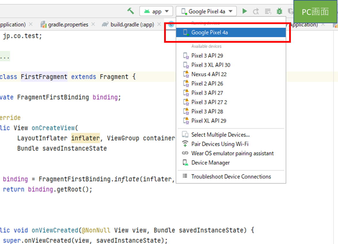Click the Build hammer icon
Image resolution: width=338 pixels, height=244 pixels.
130,11
